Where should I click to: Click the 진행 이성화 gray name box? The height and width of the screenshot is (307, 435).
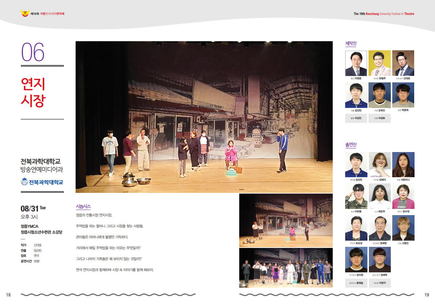[x=379, y=118]
